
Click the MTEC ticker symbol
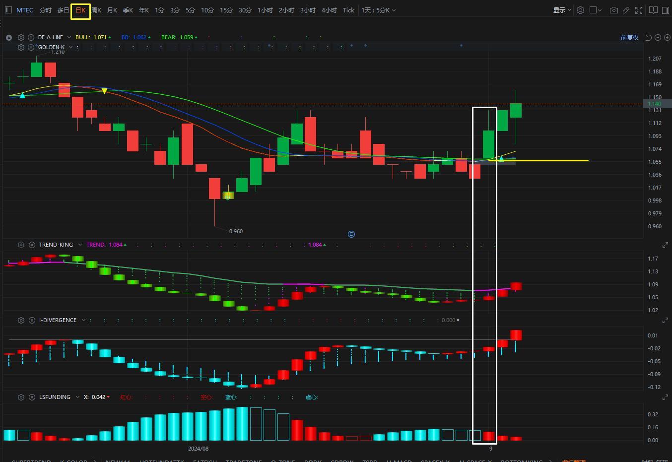(25, 10)
